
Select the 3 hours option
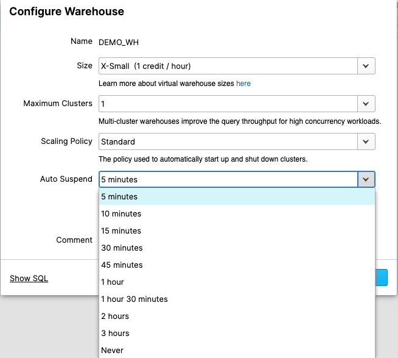pos(237,333)
